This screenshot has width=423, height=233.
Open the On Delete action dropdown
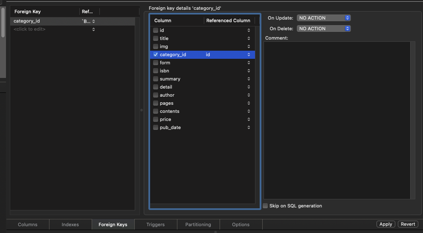click(x=324, y=28)
